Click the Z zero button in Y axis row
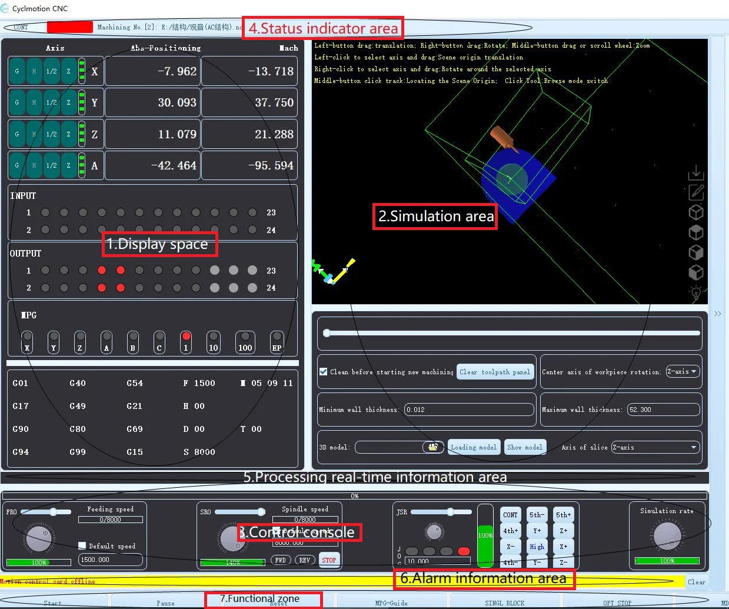This screenshot has width=729, height=609. click(68, 102)
